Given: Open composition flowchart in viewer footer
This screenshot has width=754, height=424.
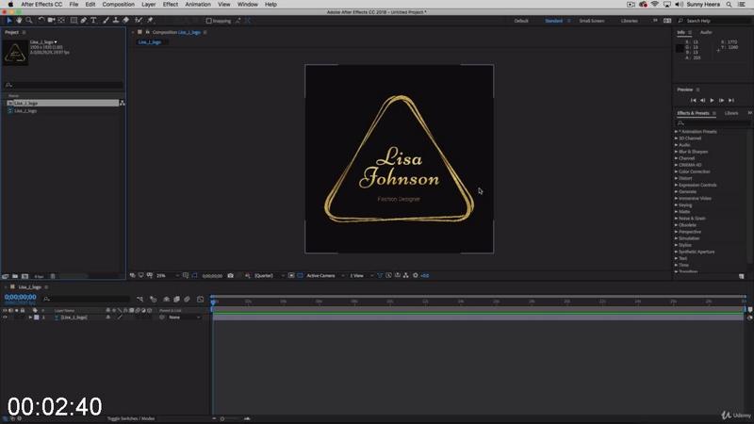Looking at the screenshot, I should (406, 275).
